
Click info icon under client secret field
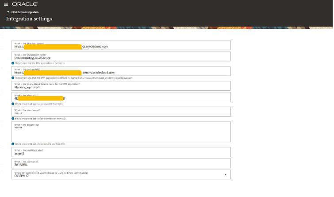point(13,119)
